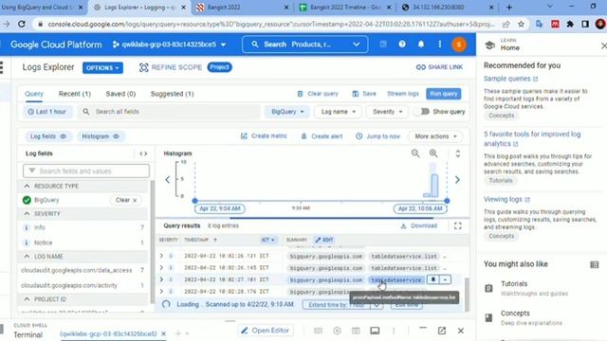607x341 pixels.
Task: Collapse the Log fields panel arrows
Action: (x=143, y=153)
